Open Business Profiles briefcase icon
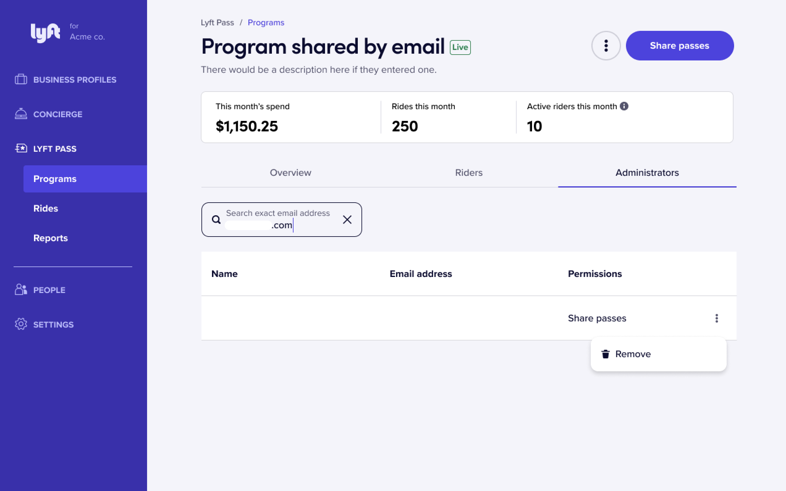 [x=21, y=80]
